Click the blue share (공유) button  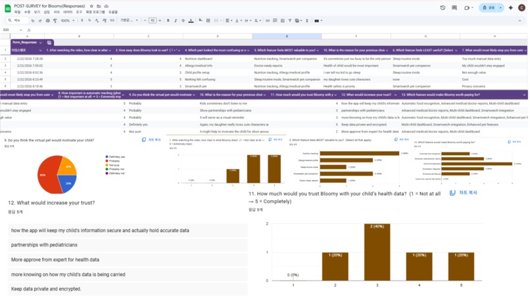[x=489, y=8]
